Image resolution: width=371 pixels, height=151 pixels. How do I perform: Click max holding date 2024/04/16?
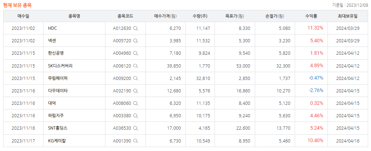tap(348, 141)
